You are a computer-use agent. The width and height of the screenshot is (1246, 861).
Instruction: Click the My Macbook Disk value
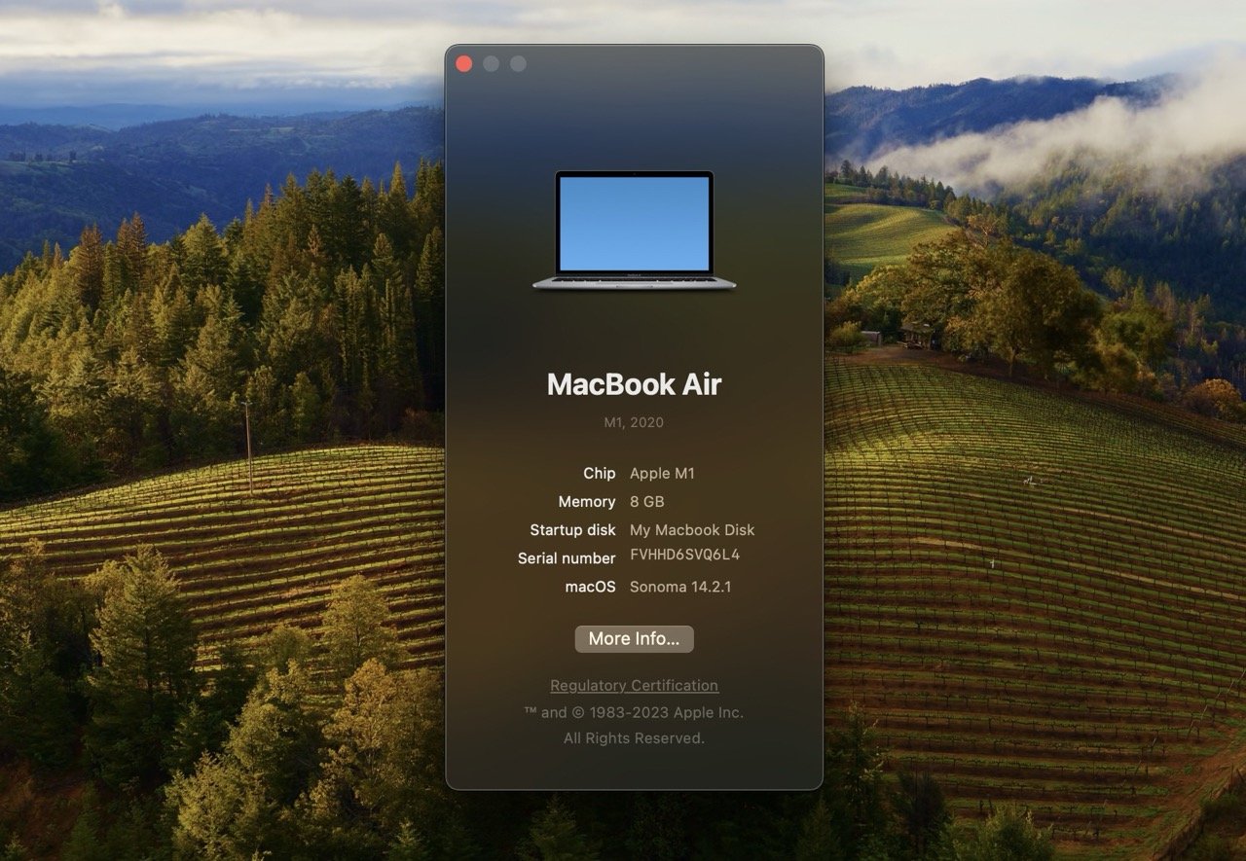click(692, 530)
